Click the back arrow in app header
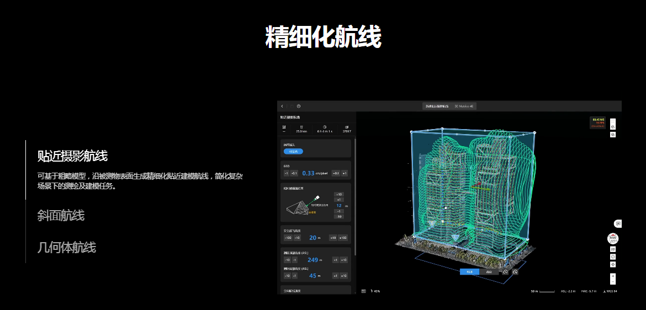646x310 pixels. coord(282,106)
